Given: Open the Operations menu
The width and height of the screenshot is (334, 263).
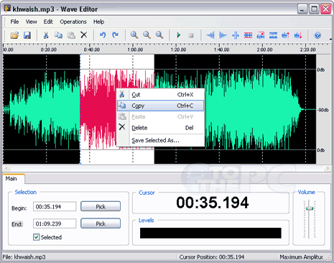Looking at the screenshot, I should coord(73,22).
